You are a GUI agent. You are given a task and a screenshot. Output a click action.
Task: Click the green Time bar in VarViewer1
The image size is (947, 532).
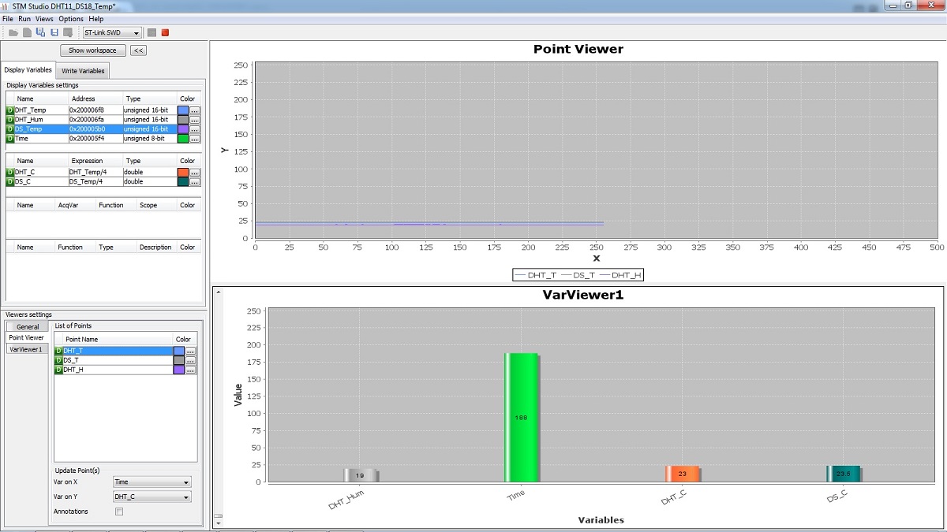coord(522,417)
